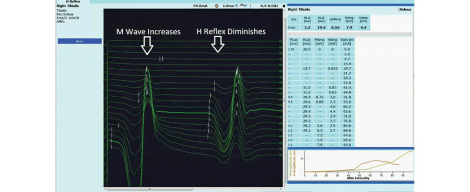The image size is (470, 192).
Task: Click the HLat value 29.1
Action: coord(306,131)
